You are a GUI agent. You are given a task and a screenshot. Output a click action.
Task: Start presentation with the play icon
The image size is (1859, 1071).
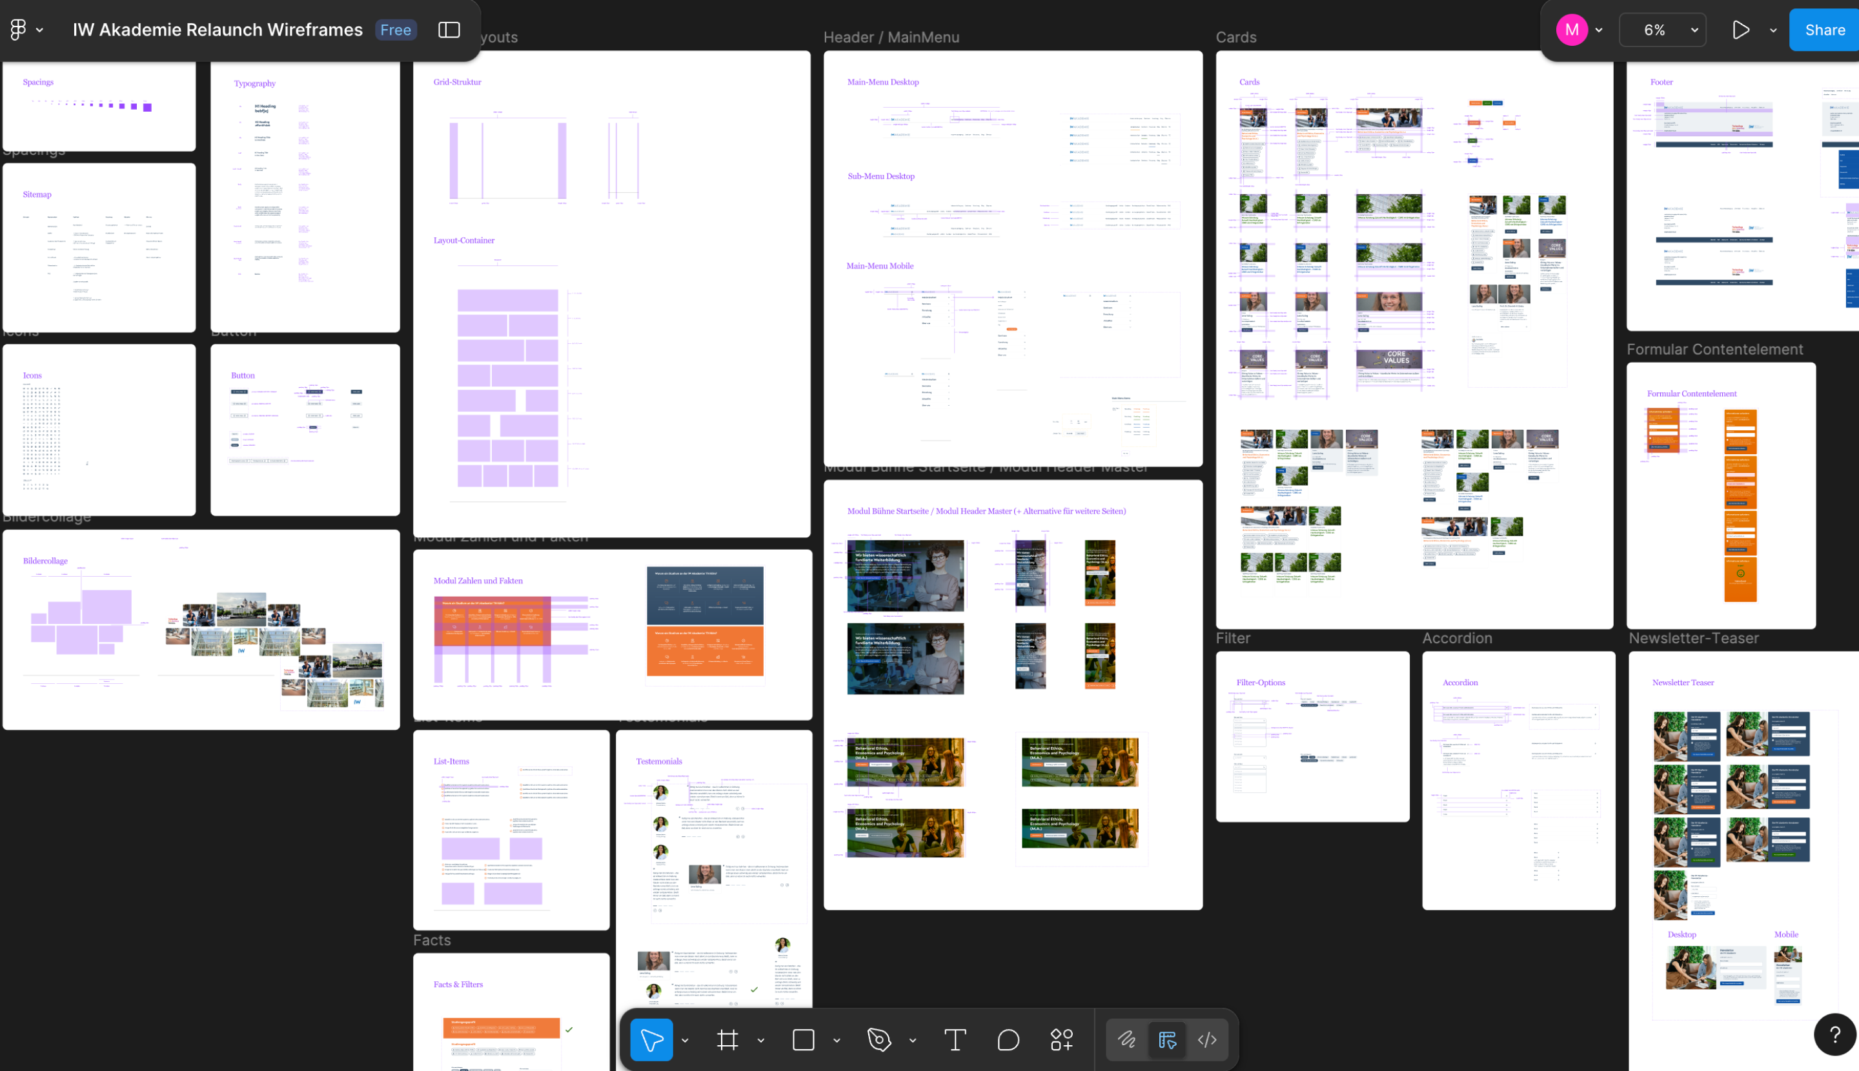1740,30
